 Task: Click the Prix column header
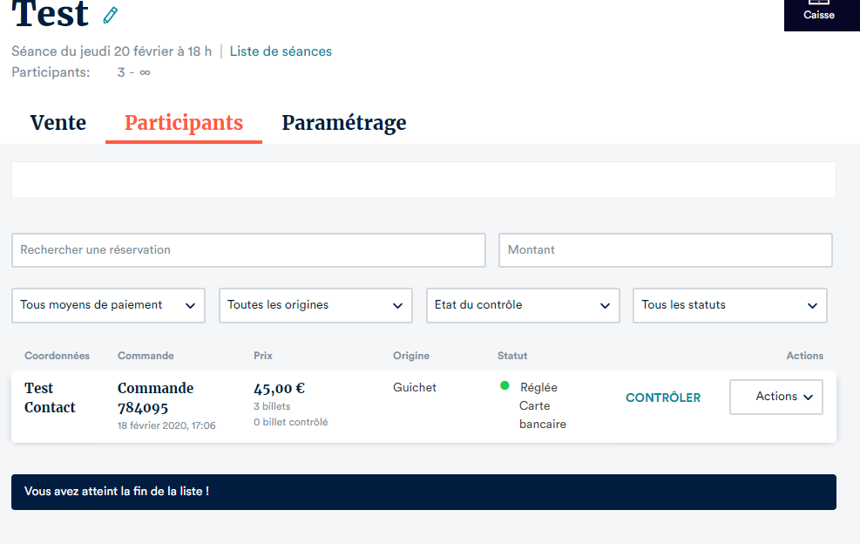click(x=263, y=356)
